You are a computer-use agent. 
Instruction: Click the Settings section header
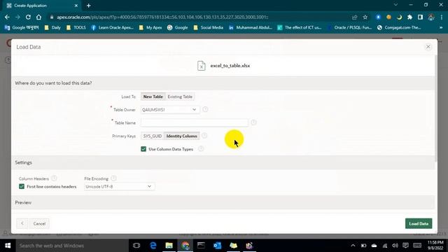(x=223, y=162)
